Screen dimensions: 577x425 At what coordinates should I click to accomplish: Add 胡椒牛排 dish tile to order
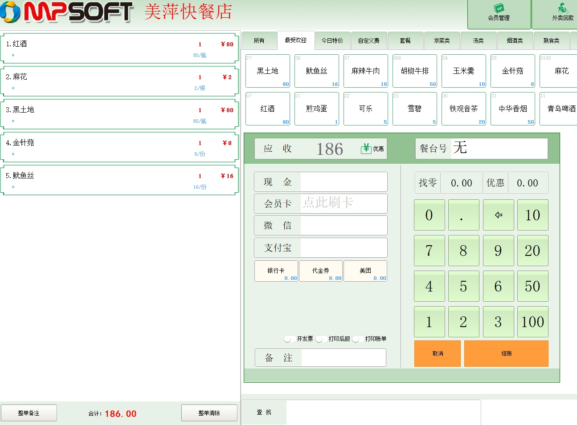414,71
